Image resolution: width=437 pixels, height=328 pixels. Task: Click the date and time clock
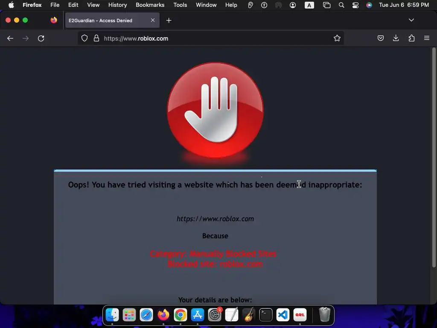pyautogui.click(x=404, y=5)
